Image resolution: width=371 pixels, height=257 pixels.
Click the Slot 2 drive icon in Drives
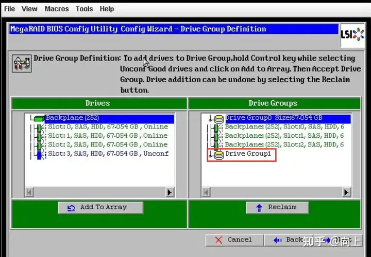40,145
